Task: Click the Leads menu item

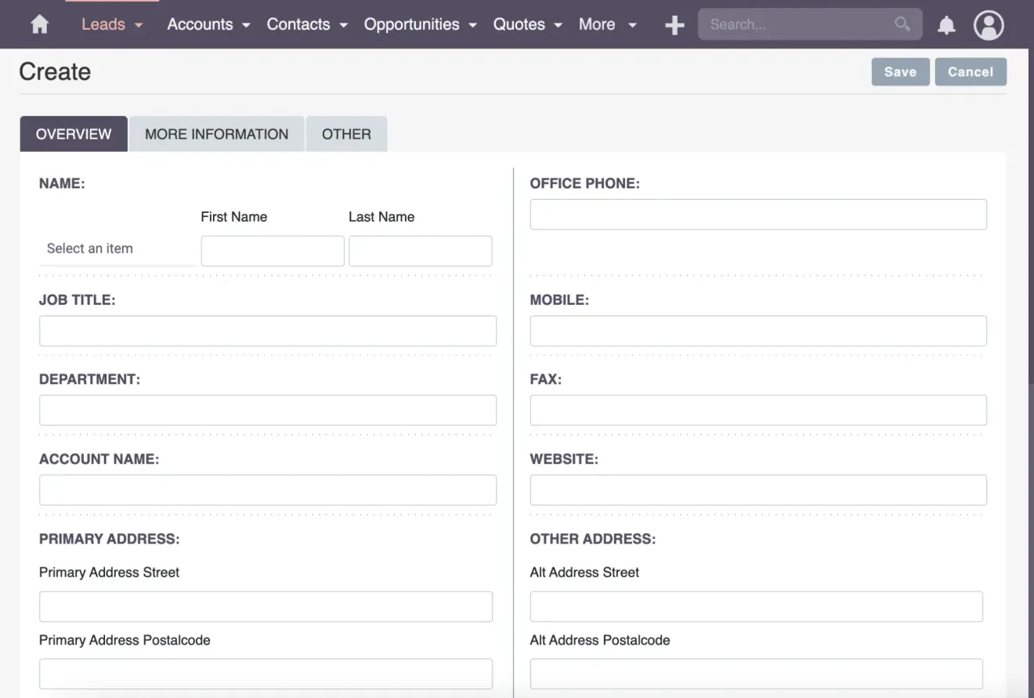Action: coord(103,24)
